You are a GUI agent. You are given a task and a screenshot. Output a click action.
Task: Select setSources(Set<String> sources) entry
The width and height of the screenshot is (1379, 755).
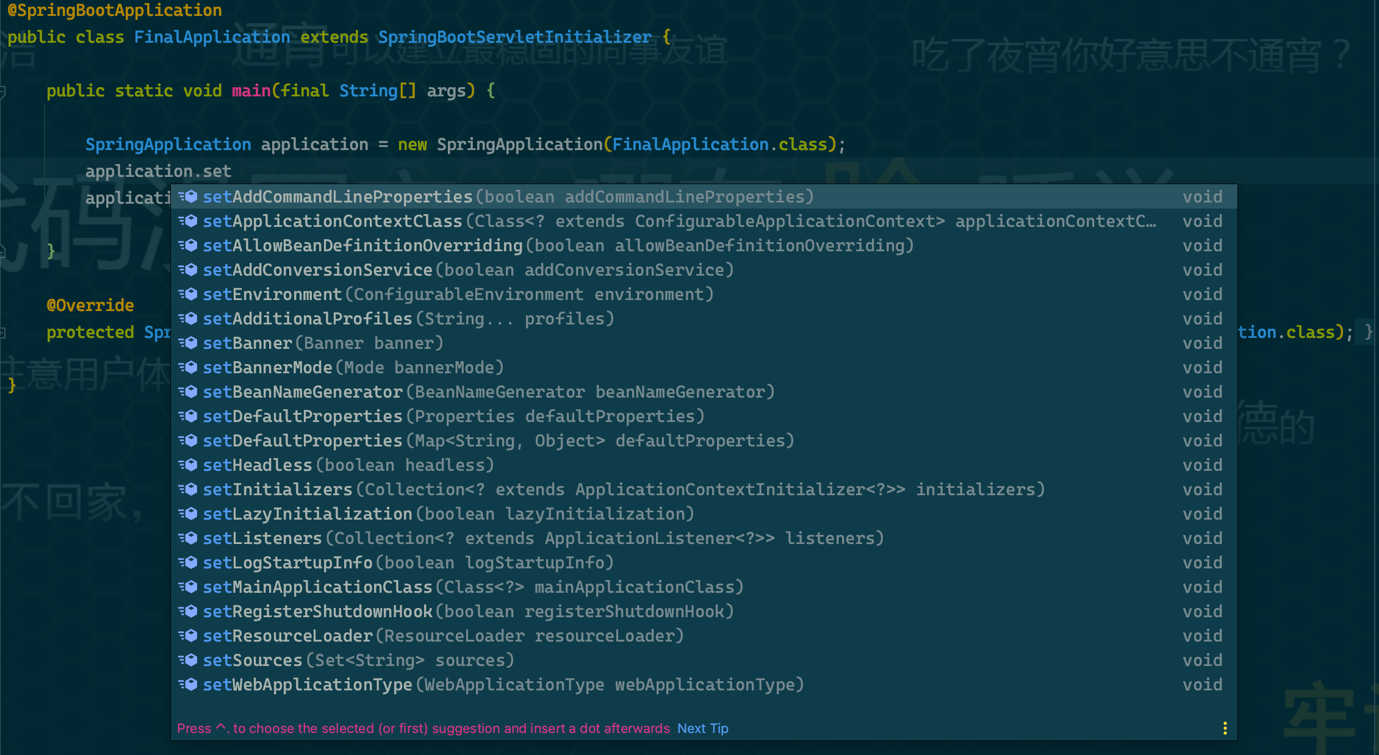click(704, 660)
